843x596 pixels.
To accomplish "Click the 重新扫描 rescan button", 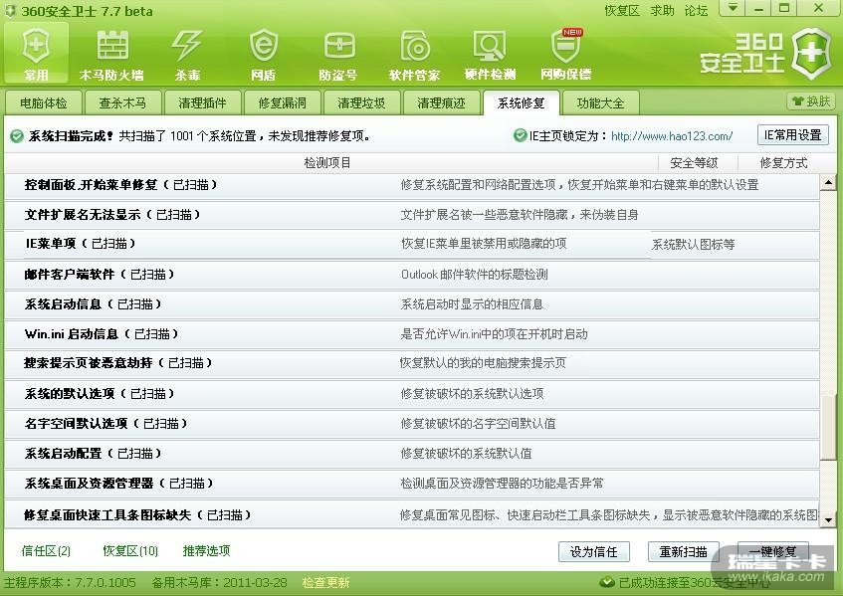I will [684, 551].
